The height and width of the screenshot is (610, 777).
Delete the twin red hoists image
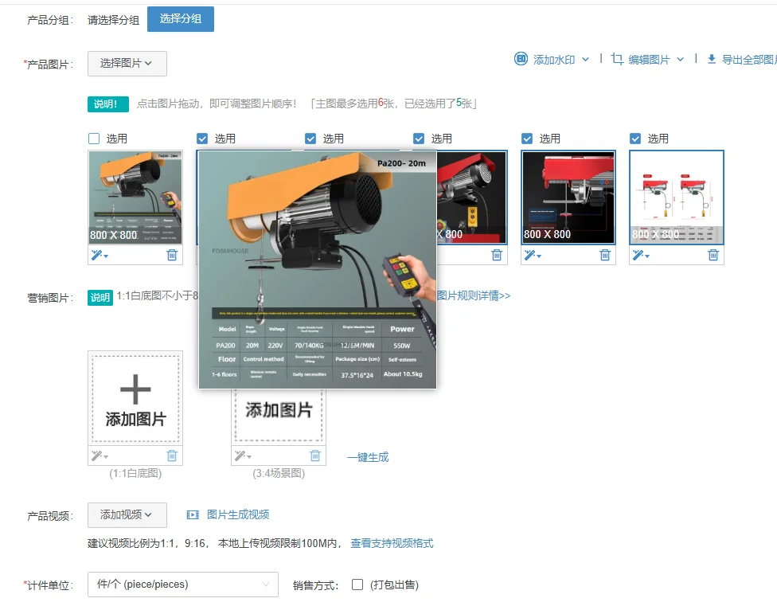[x=713, y=255]
